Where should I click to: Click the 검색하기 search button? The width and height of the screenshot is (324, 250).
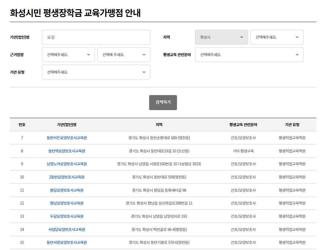[x=163, y=103]
